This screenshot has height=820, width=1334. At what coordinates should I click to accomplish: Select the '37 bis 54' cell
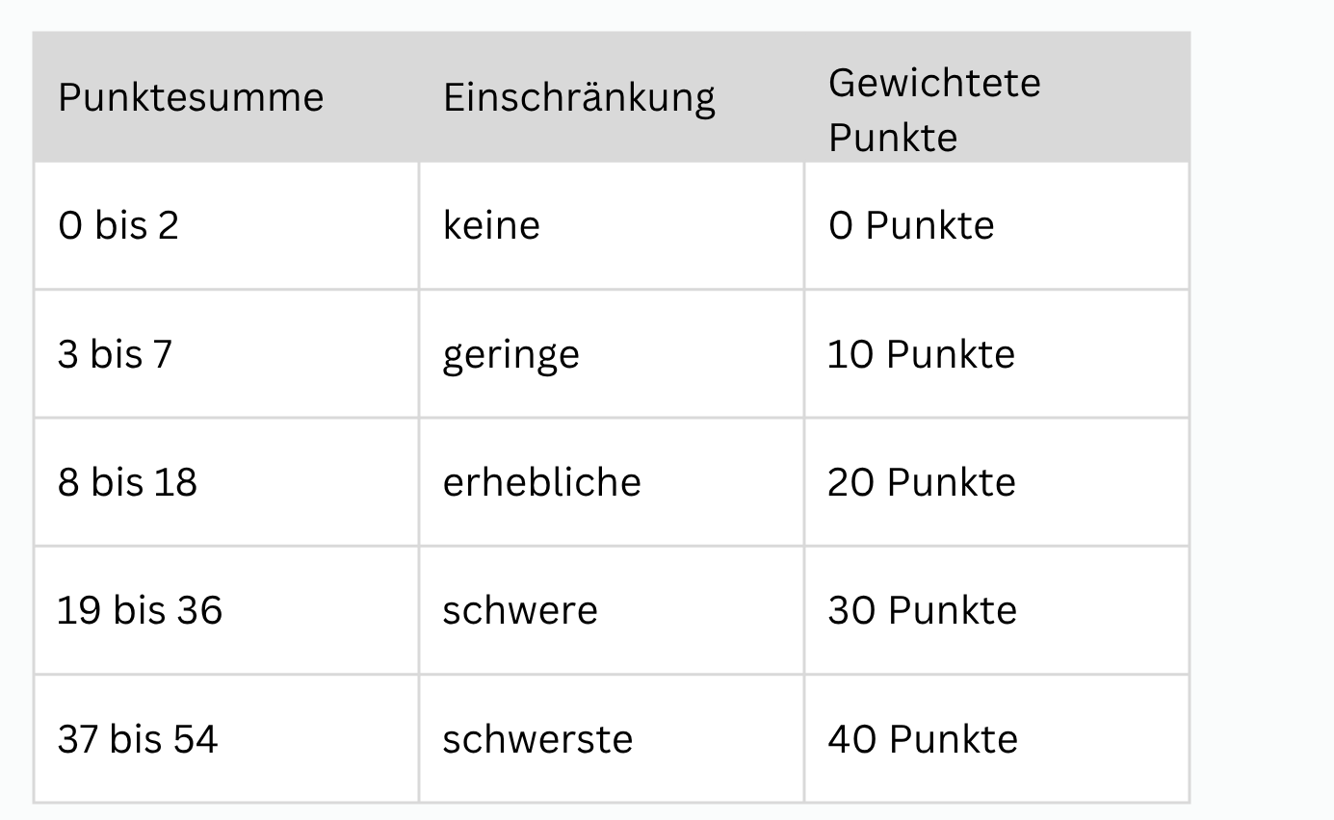[226, 739]
